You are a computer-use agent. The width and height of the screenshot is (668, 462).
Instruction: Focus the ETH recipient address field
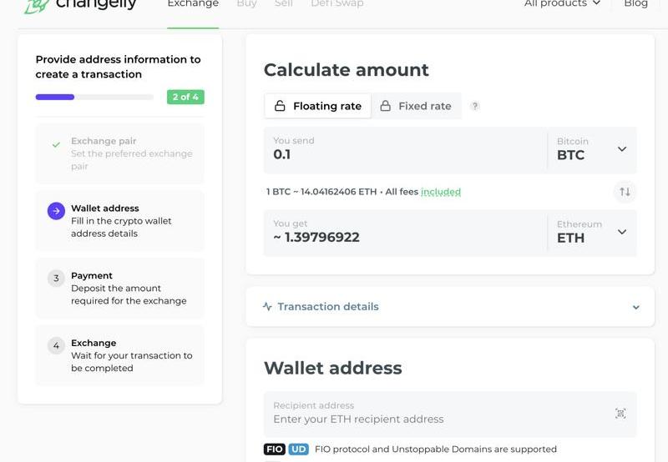coord(450,414)
